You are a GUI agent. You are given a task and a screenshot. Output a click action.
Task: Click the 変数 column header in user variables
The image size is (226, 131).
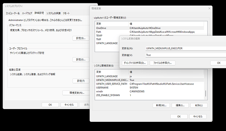[x=112, y=24]
